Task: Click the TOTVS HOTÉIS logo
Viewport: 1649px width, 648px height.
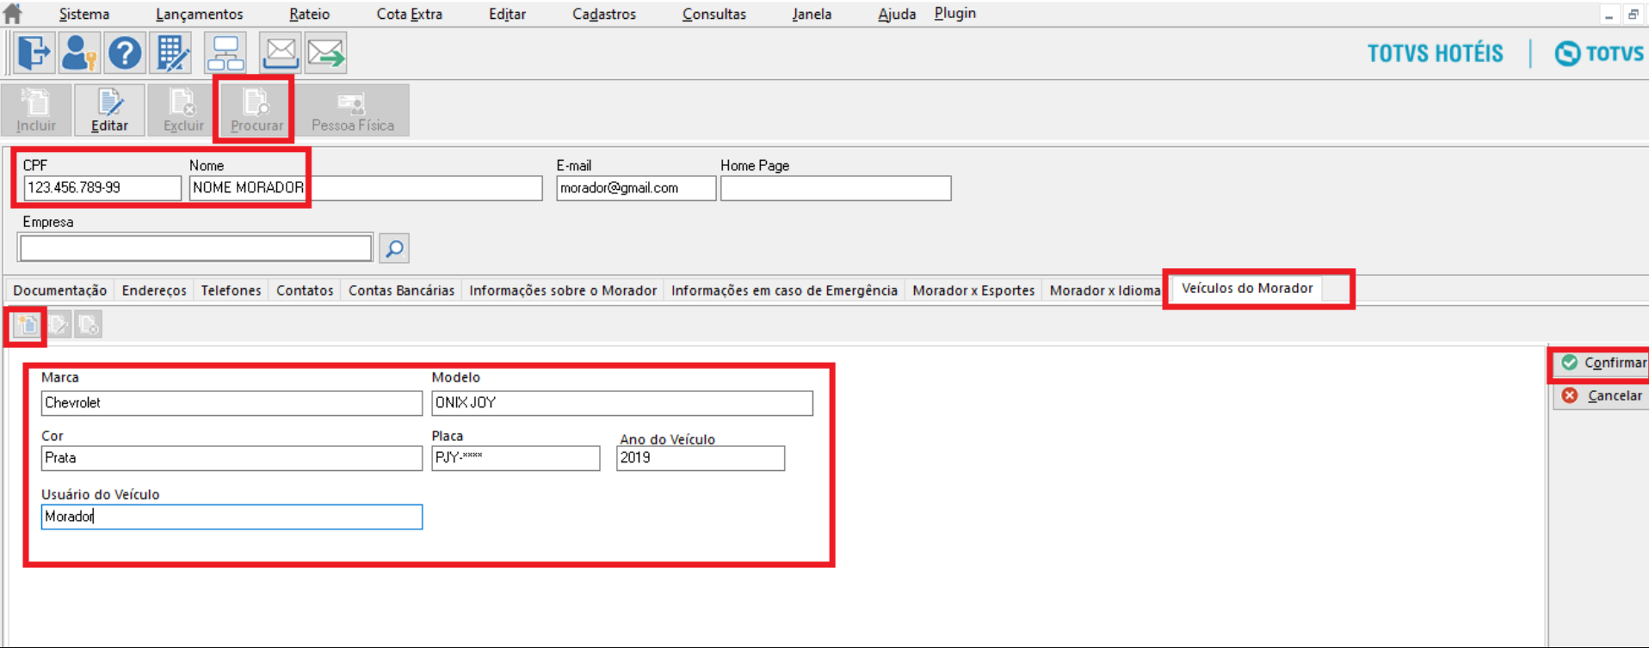Action: (1436, 53)
